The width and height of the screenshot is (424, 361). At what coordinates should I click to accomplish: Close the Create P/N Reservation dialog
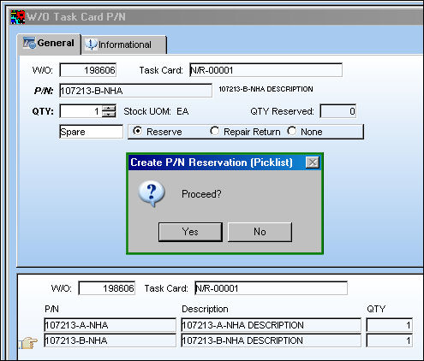click(313, 163)
